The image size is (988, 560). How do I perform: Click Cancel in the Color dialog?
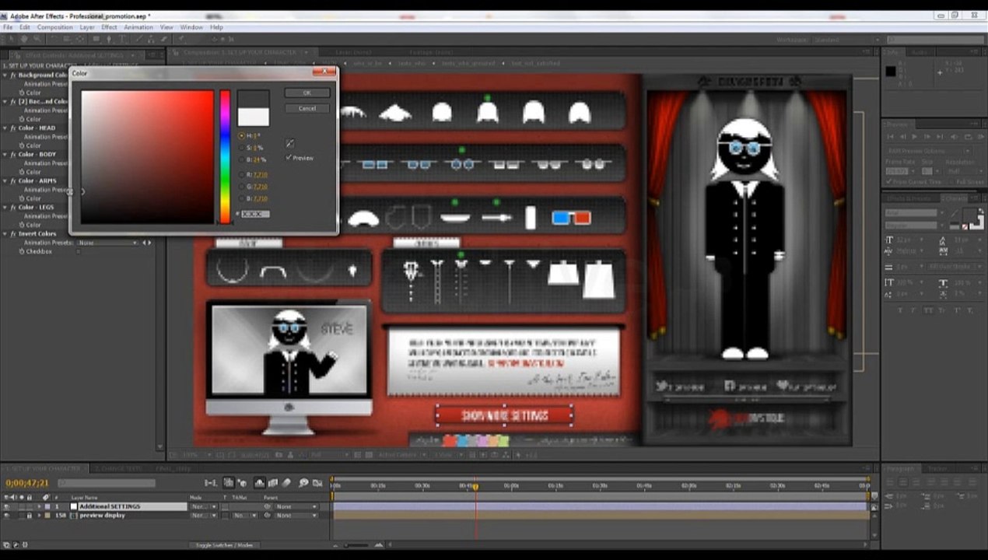point(307,108)
